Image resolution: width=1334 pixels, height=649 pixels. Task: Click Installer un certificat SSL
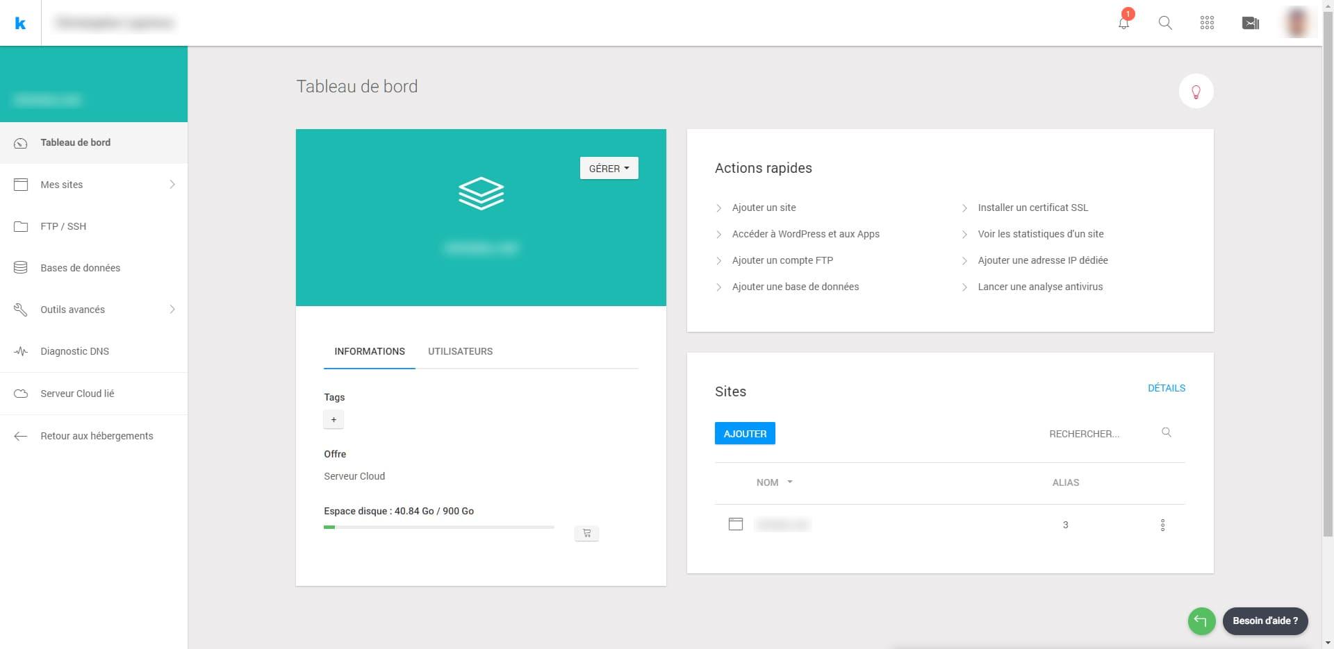pos(1032,208)
